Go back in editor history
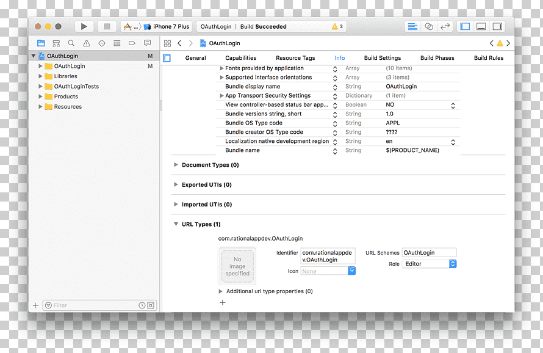The width and height of the screenshot is (543, 353). click(x=179, y=43)
